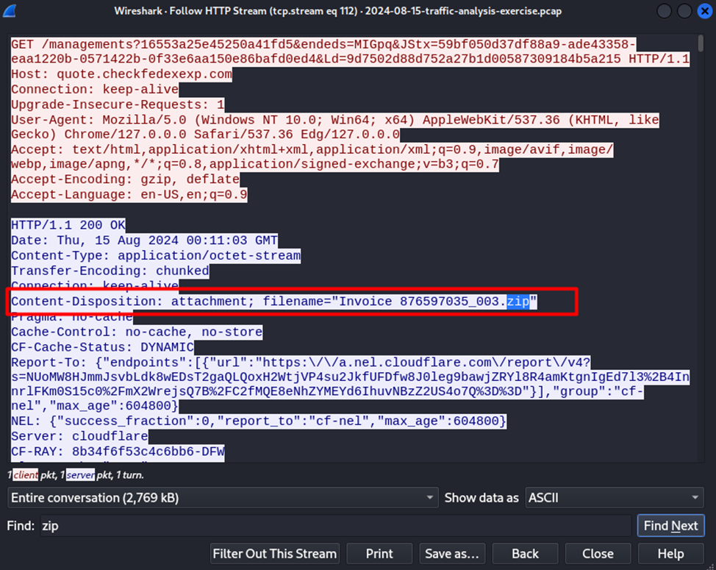
Task: Click the Help button
Action: click(x=671, y=554)
